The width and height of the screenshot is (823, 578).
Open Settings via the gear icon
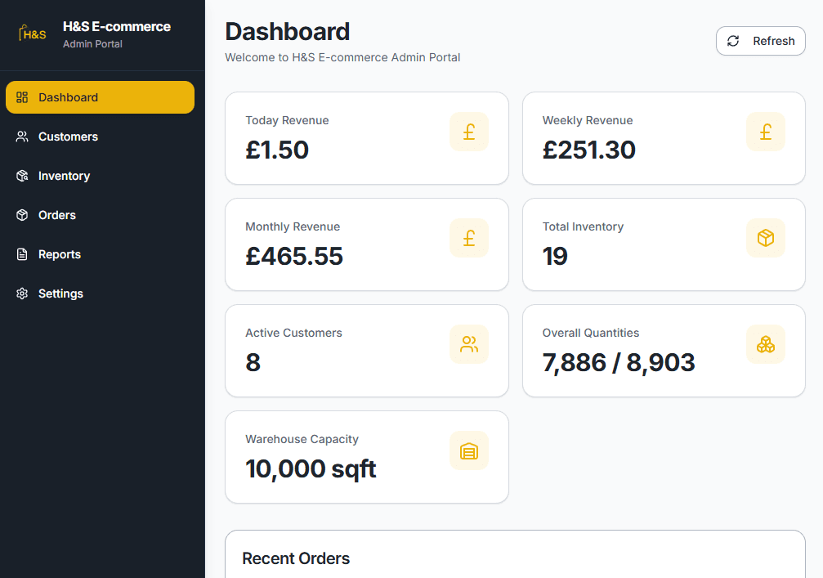pos(22,293)
